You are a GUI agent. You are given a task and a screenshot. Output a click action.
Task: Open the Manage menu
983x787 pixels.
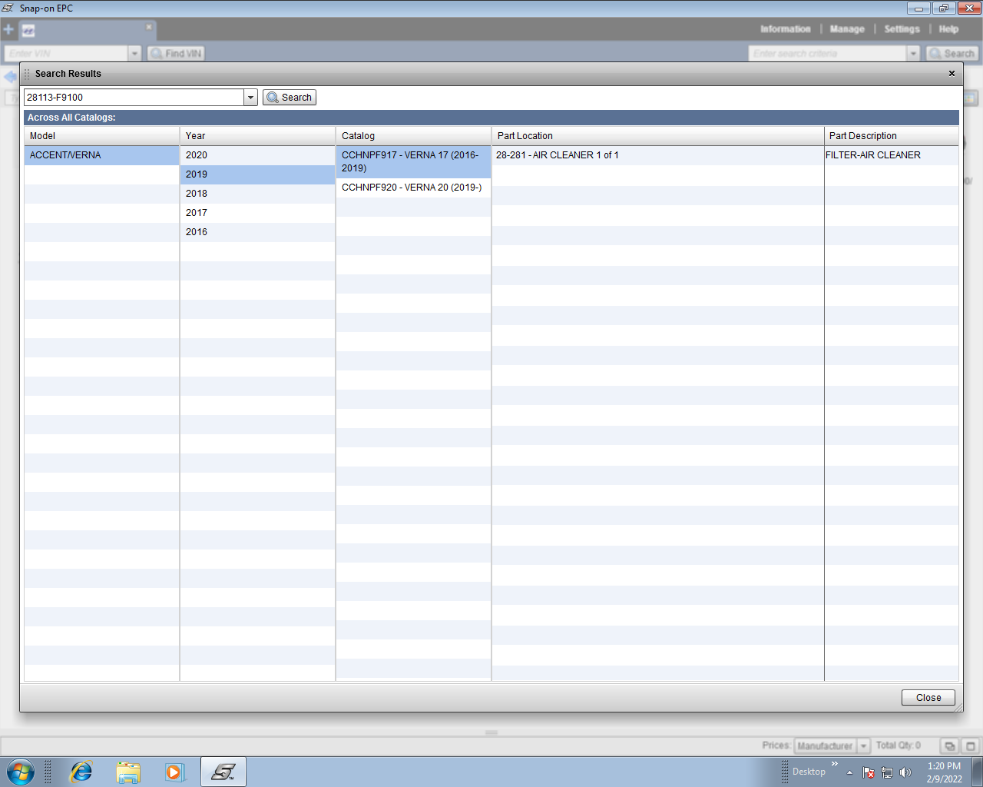coord(847,29)
